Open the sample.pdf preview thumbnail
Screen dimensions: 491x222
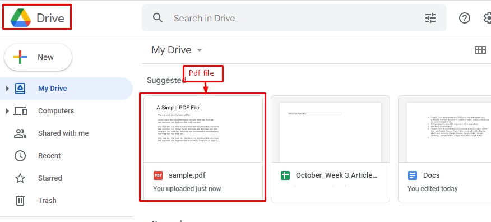203,129
